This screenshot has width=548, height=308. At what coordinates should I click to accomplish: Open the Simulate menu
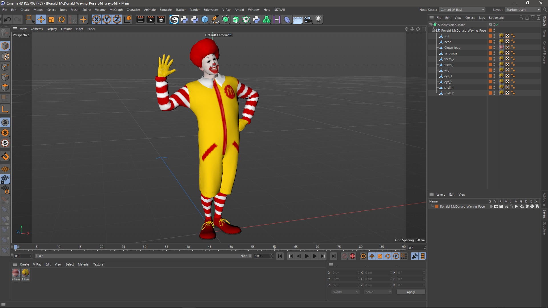(x=166, y=10)
